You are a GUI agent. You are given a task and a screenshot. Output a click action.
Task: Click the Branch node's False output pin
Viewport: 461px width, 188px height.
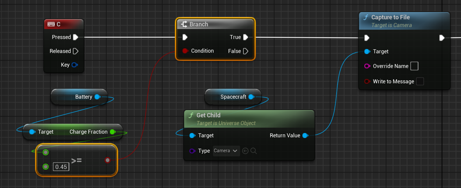(245, 51)
